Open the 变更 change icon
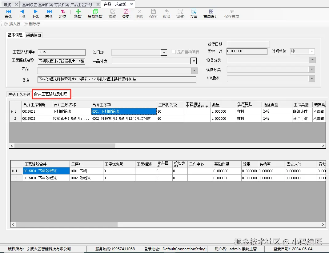This screenshot has height=253, width=329. tap(126, 14)
